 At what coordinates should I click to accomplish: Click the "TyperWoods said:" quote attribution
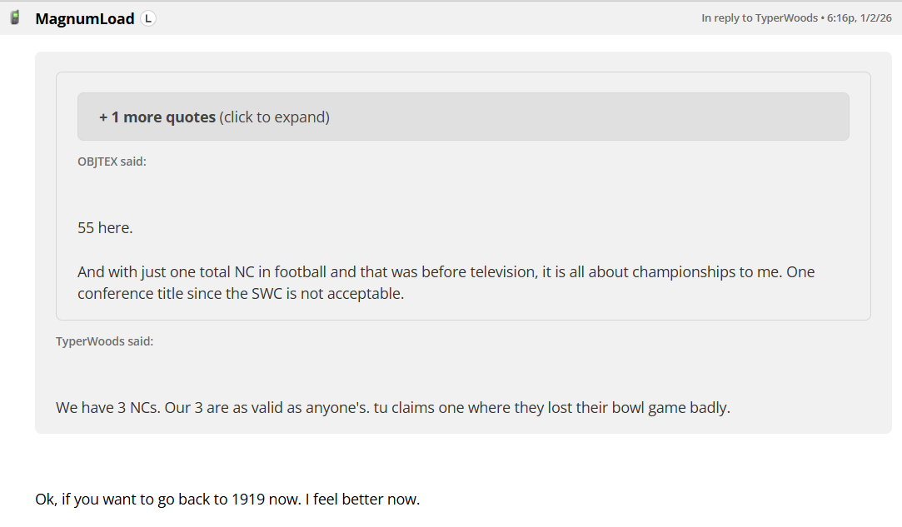pyautogui.click(x=104, y=341)
